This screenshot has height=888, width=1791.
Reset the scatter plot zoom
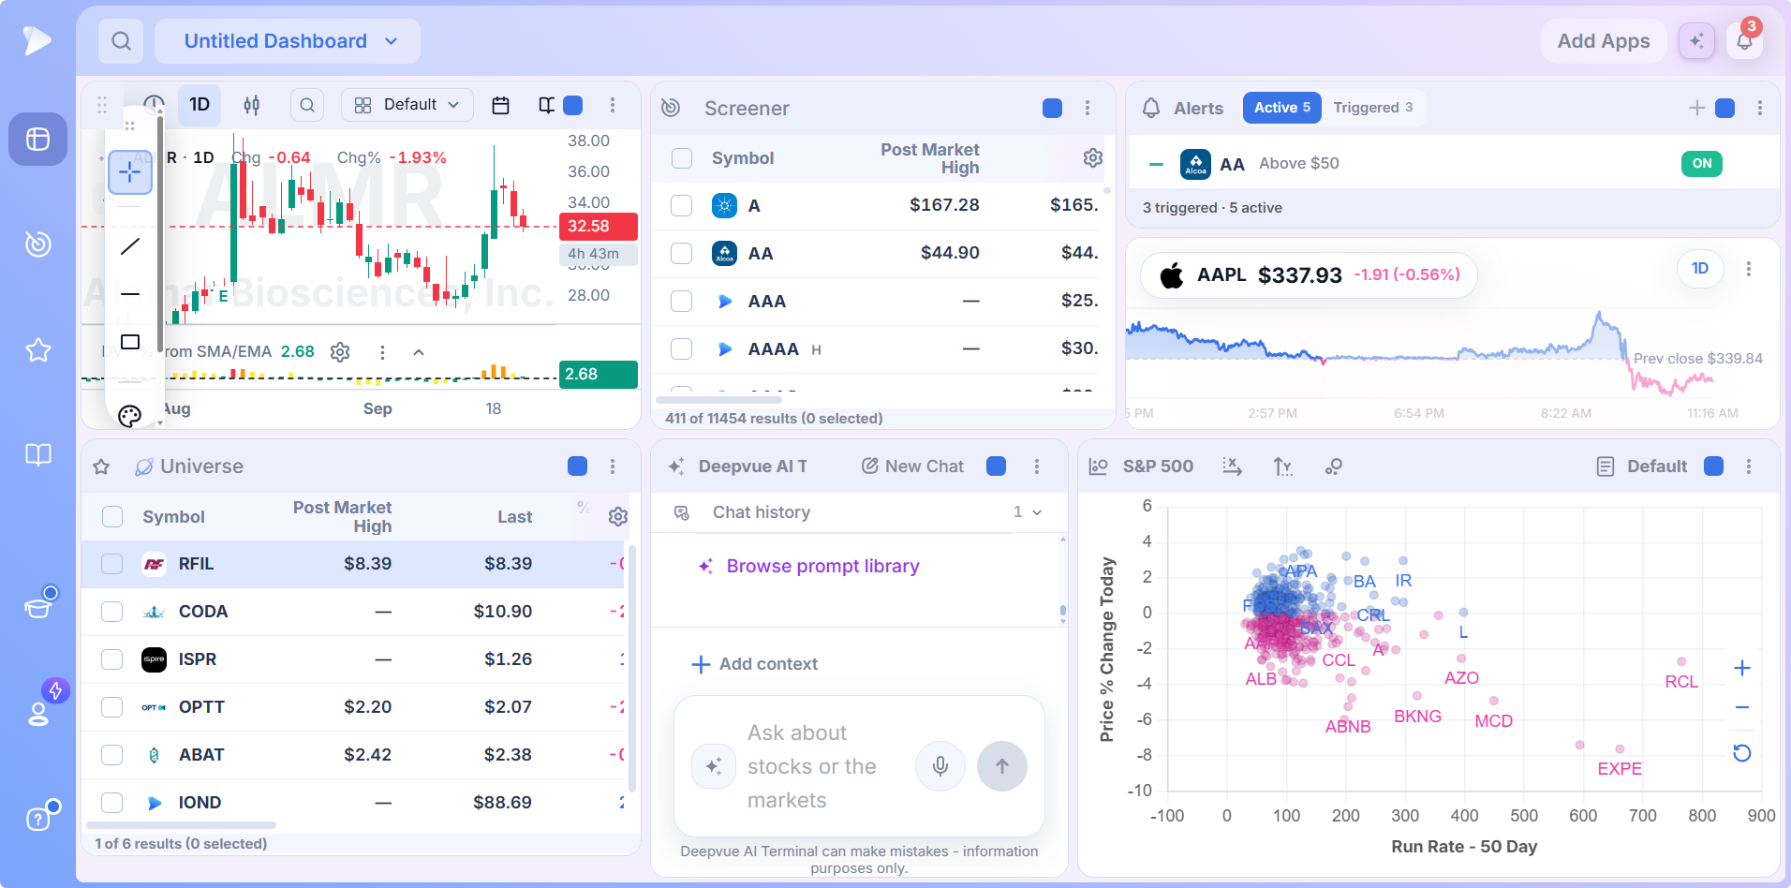coord(1742,753)
